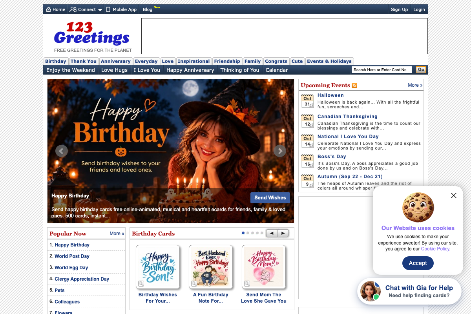The image size is (471, 314).
Task: Open World Post Day in Popular Now
Action: [72, 256]
